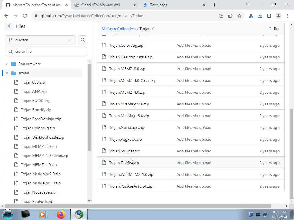The width and height of the screenshot is (294, 220).
Task: Select the Trojan folder in tree
Action: [24, 73]
